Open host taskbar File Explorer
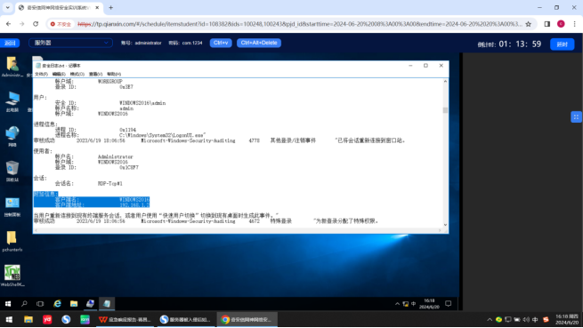The width and height of the screenshot is (583, 328). click(x=28, y=319)
